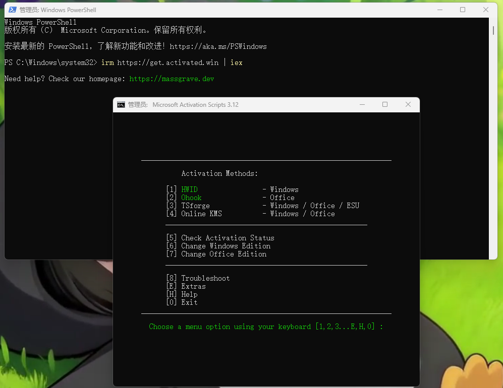Click the Microsoft Activation Scripts 3.12 title
503x388 pixels.
(195, 105)
